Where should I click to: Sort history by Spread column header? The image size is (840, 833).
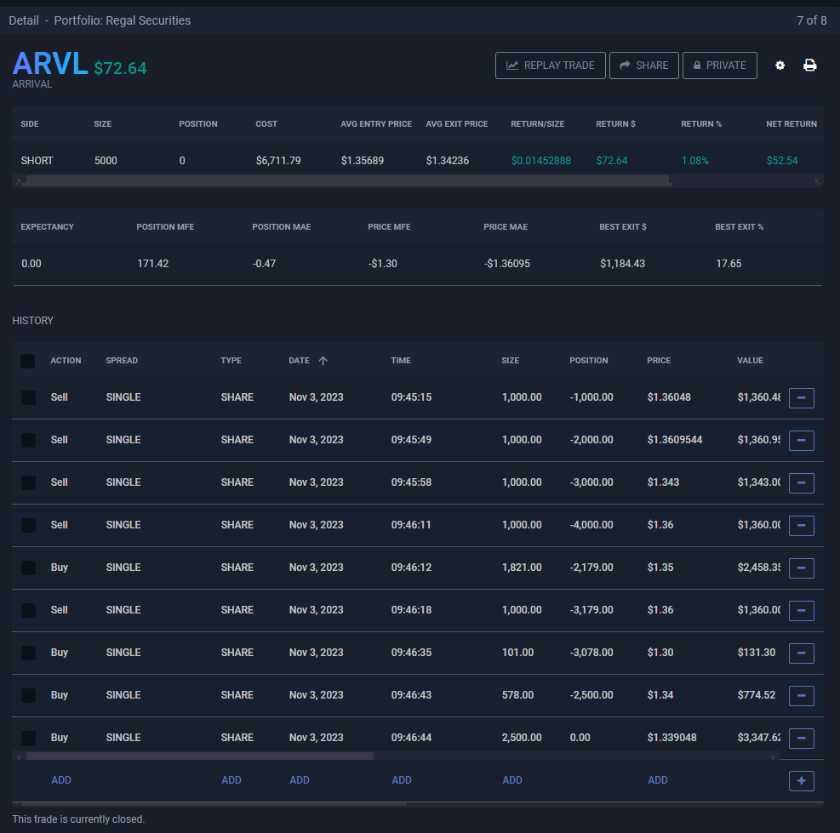(x=122, y=361)
